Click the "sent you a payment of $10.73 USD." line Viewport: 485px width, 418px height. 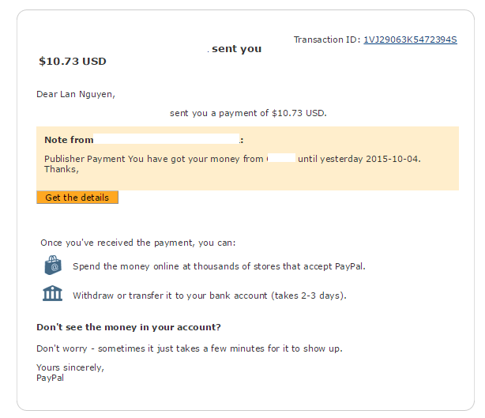coord(248,113)
